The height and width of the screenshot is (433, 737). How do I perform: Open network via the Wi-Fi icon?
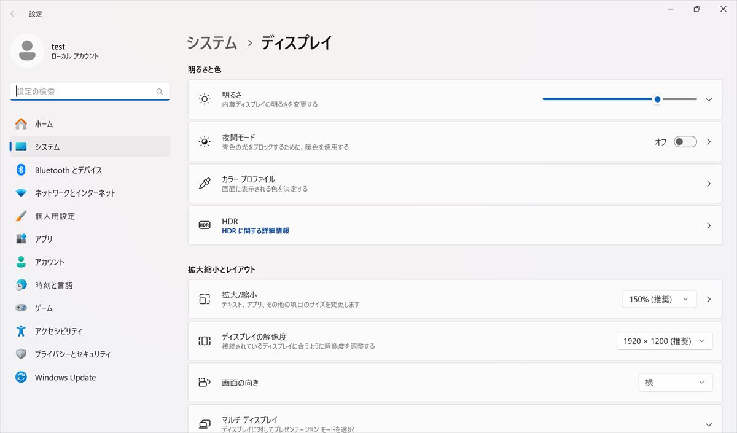click(21, 193)
